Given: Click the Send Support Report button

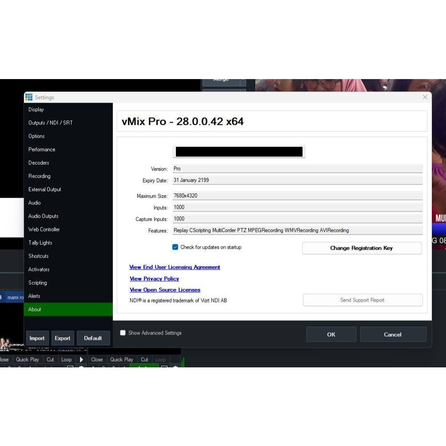Looking at the screenshot, I should [362, 300].
